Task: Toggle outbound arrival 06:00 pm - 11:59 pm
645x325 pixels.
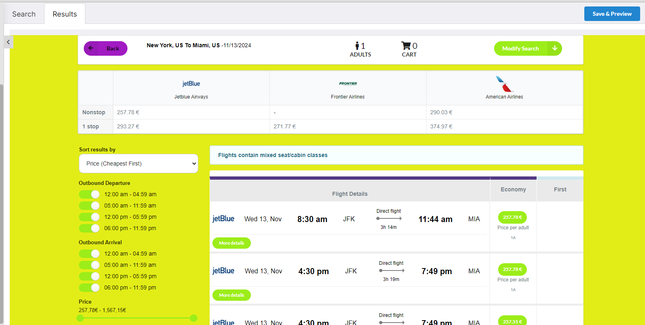Action: tap(89, 287)
